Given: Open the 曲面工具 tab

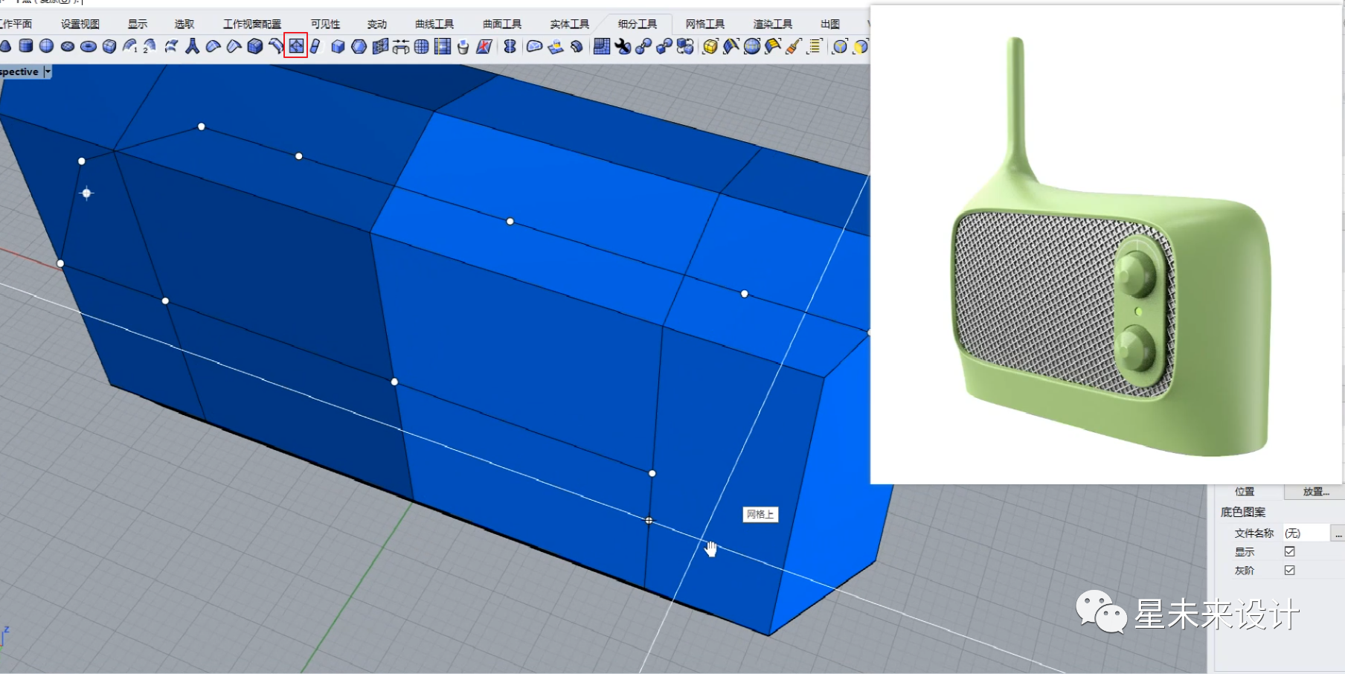Looking at the screenshot, I should 502,24.
